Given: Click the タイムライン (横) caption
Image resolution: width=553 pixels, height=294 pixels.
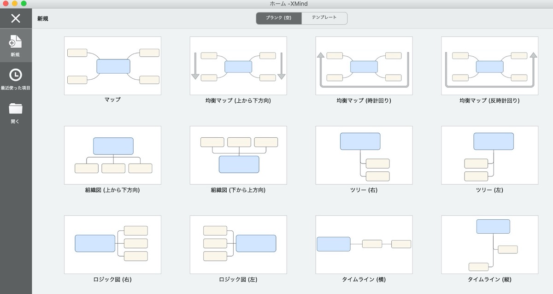Looking at the screenshot, I should tap(364, 279).
